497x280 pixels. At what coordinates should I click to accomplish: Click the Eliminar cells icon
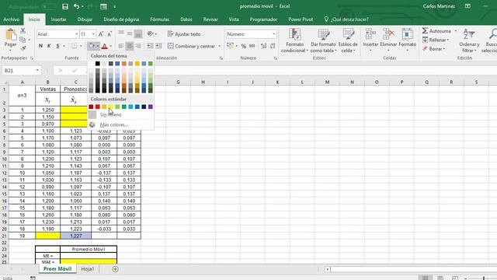point(388,34)
